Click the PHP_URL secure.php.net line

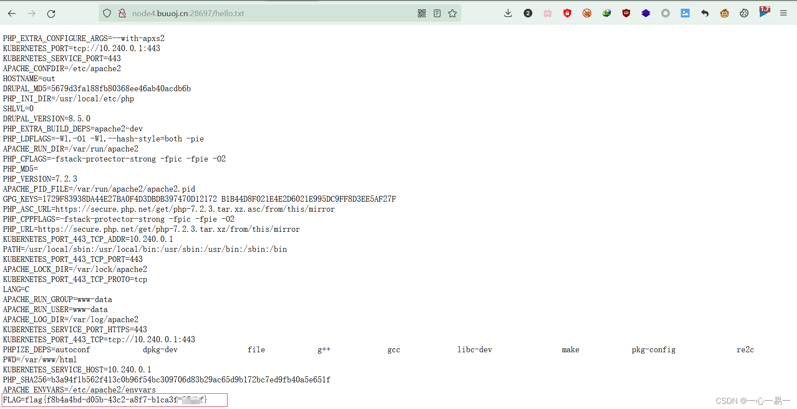point(152,229)
